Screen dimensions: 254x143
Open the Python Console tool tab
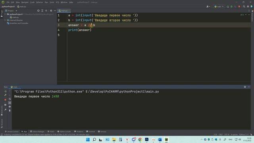[64, 131]
